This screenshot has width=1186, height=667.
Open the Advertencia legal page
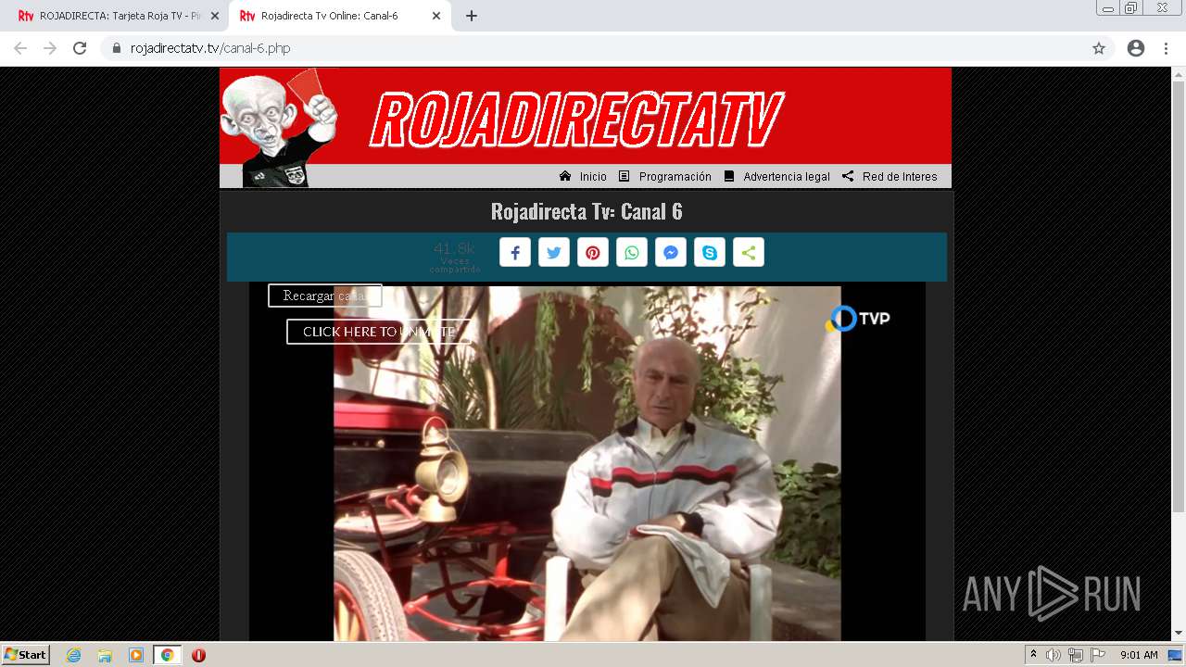(x=777, y=176)
